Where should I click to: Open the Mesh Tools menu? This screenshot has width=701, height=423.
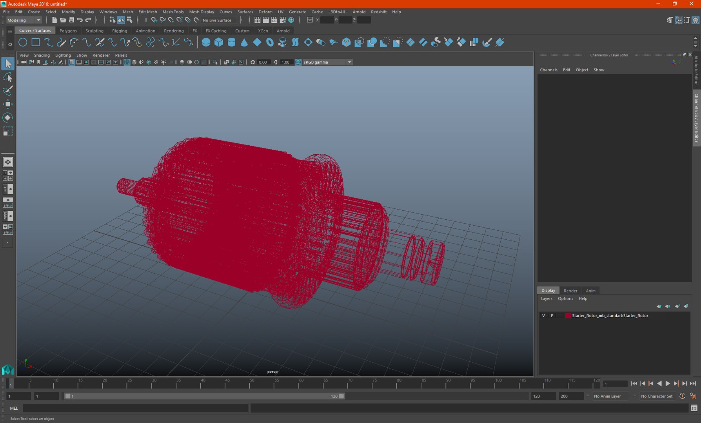pyautogui.click(x=173, y=12)
